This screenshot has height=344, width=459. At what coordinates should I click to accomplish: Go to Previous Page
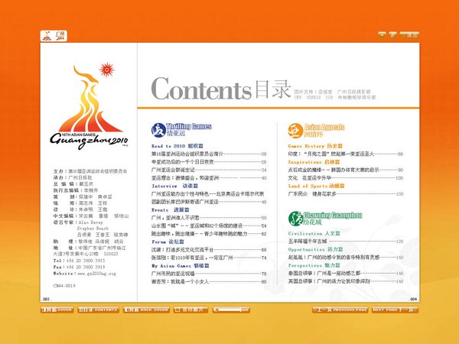[x=340, y=310]
